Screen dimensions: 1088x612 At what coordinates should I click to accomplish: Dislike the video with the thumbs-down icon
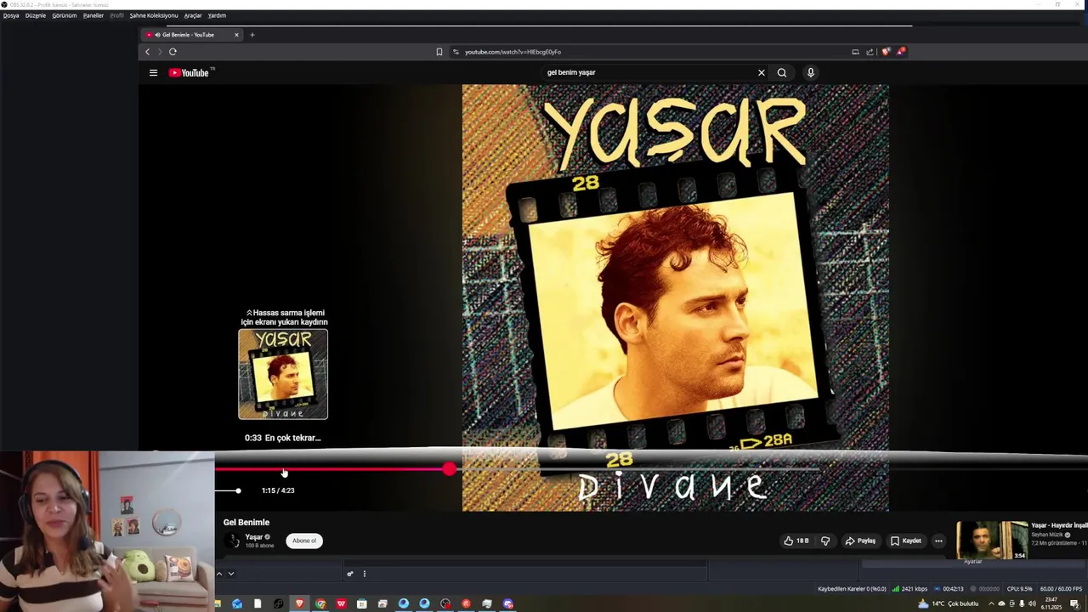tap(824, 541)
